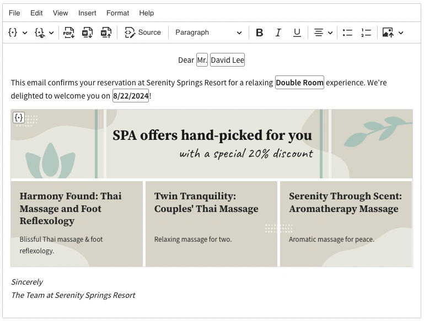
Task: Click the insert merge field icon
Action: point(13,32)
